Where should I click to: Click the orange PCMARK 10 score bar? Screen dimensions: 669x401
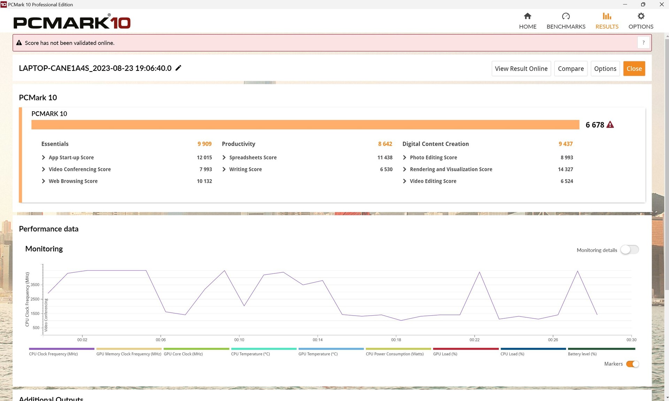[305, 124]
